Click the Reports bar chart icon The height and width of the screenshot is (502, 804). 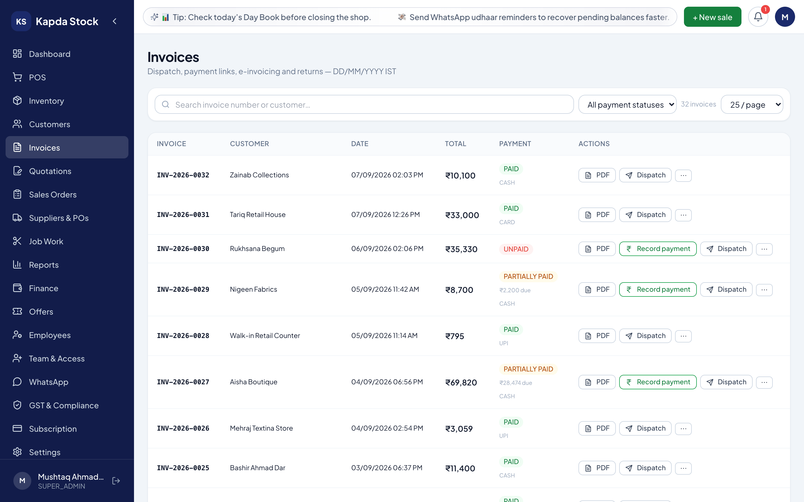(x=17, y=265)
